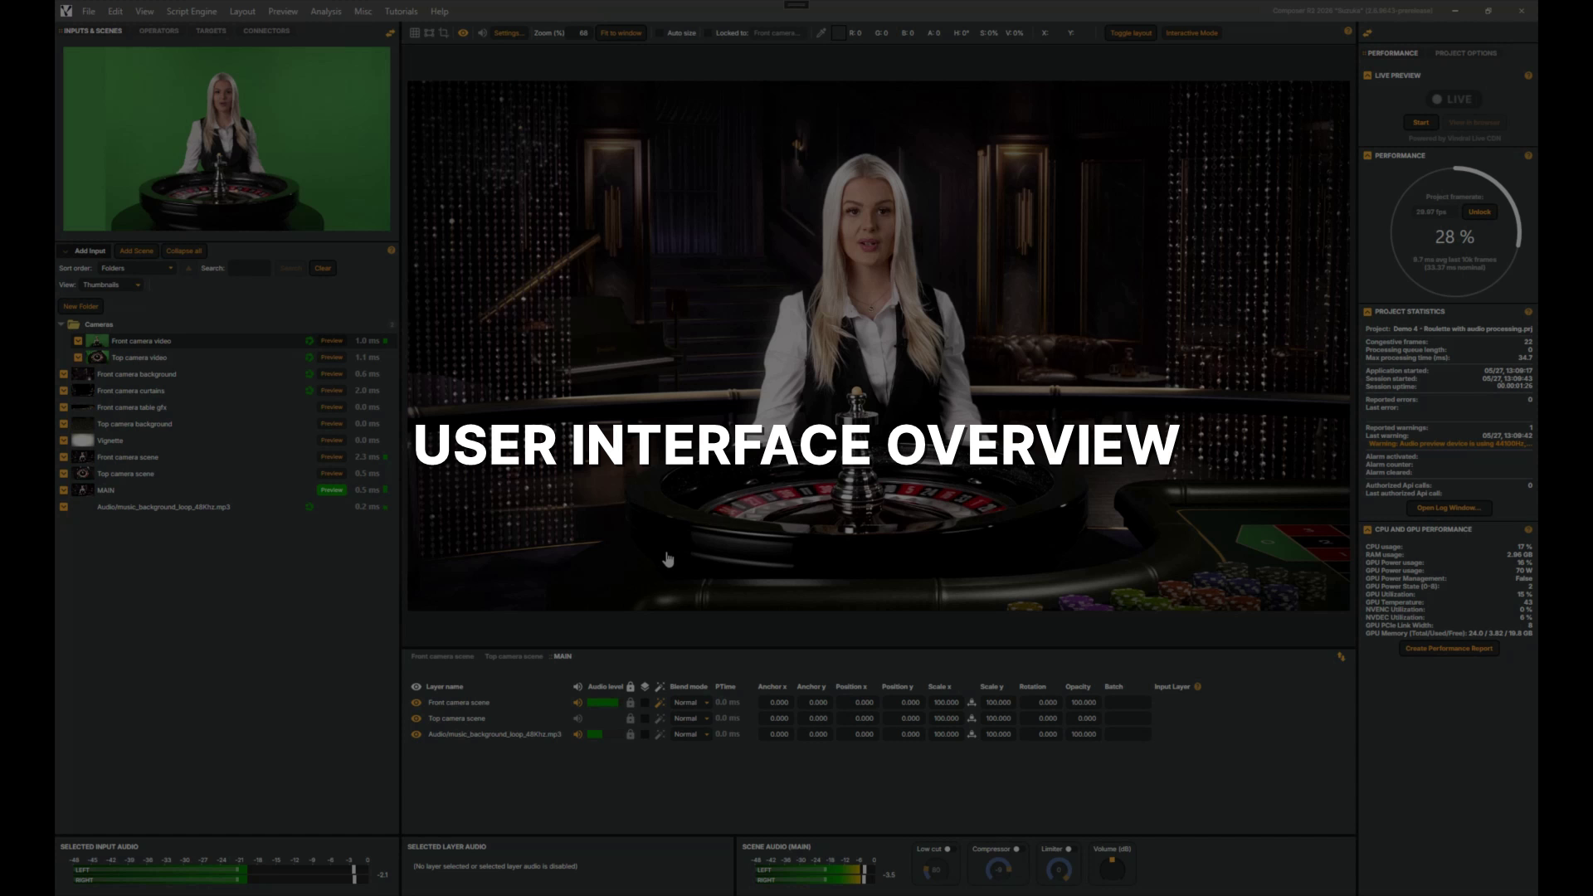Click the fit frame icon in preview toolbar

[x=429, y=33]
